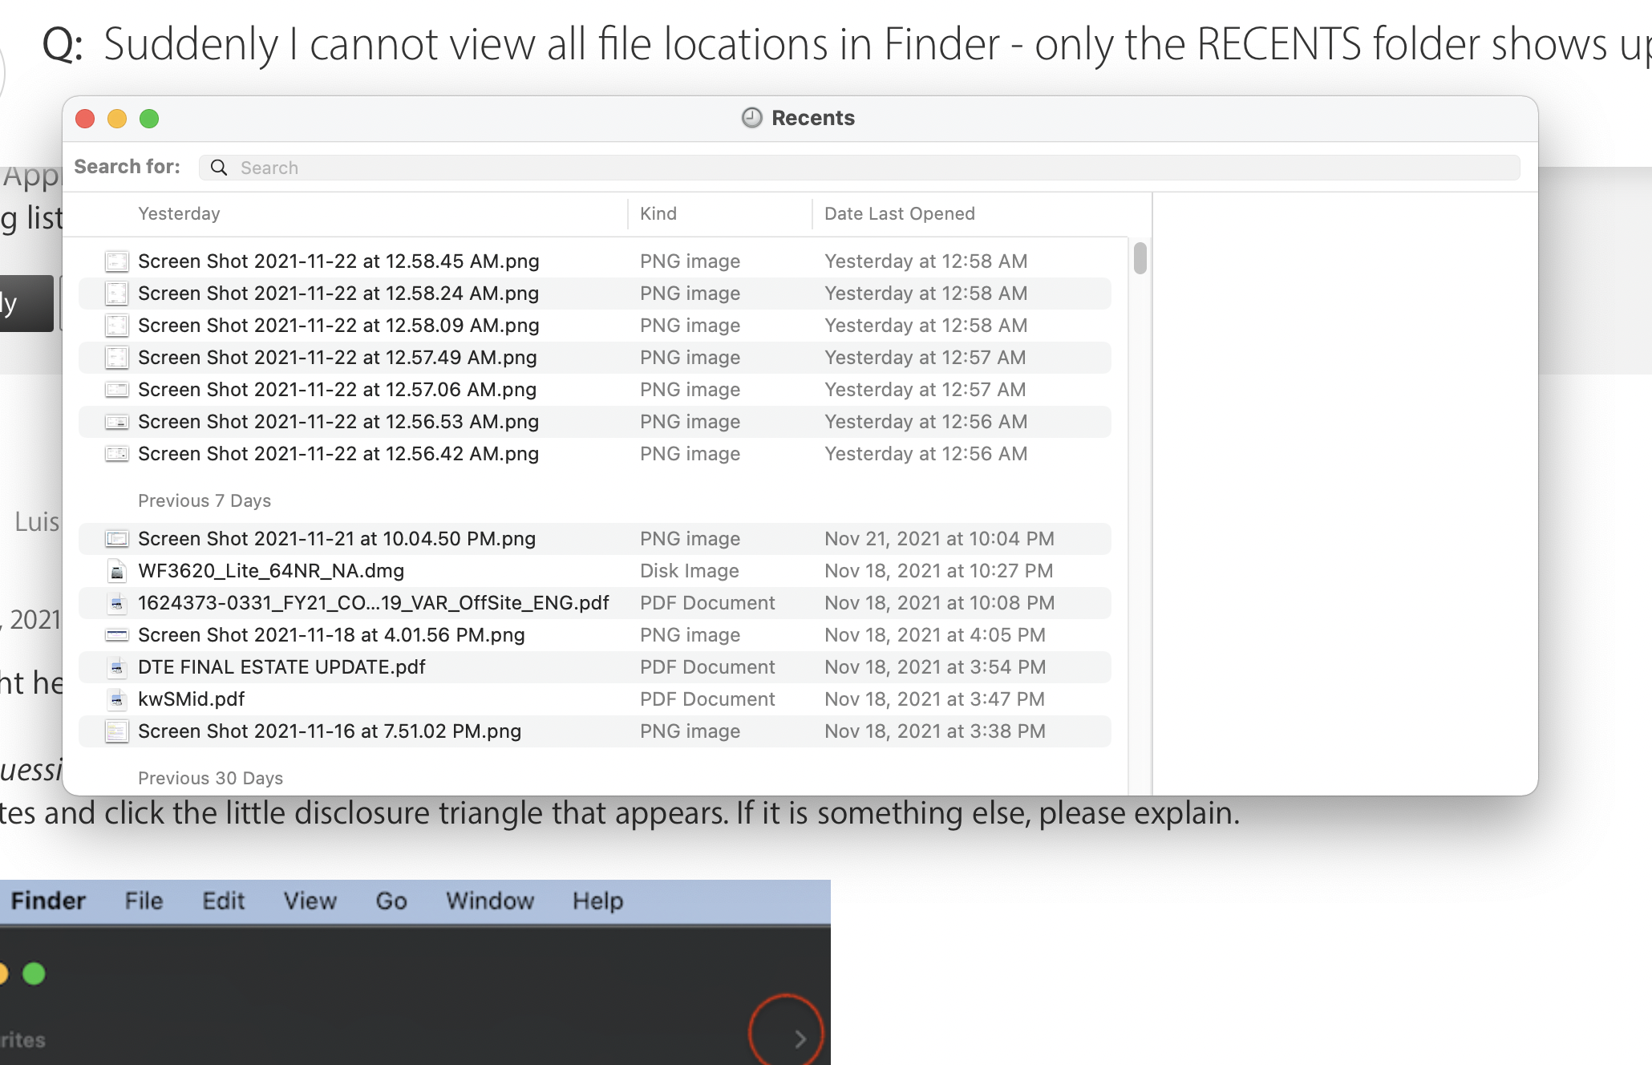The image size is (1652, 1065).
Task: Click thumbnail of Screen Shot 12.58.45 AM
Action: tap(117, 261)
